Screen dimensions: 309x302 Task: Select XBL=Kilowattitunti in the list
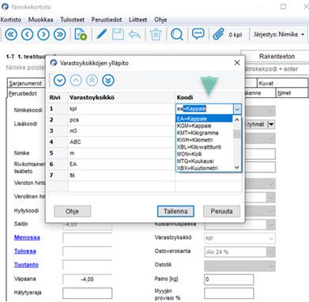tap(205, 147)
